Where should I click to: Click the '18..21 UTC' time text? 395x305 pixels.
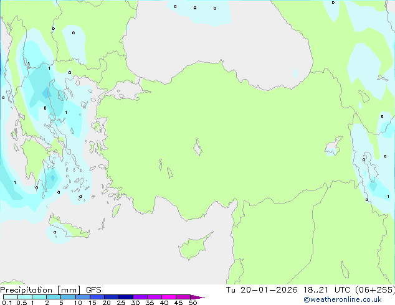tap(326, 290)
